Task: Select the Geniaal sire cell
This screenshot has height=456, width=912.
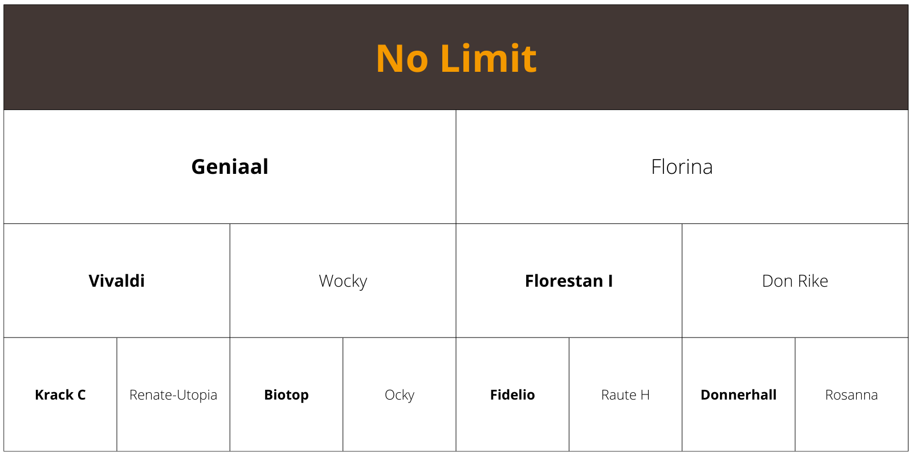Action: 230,166
